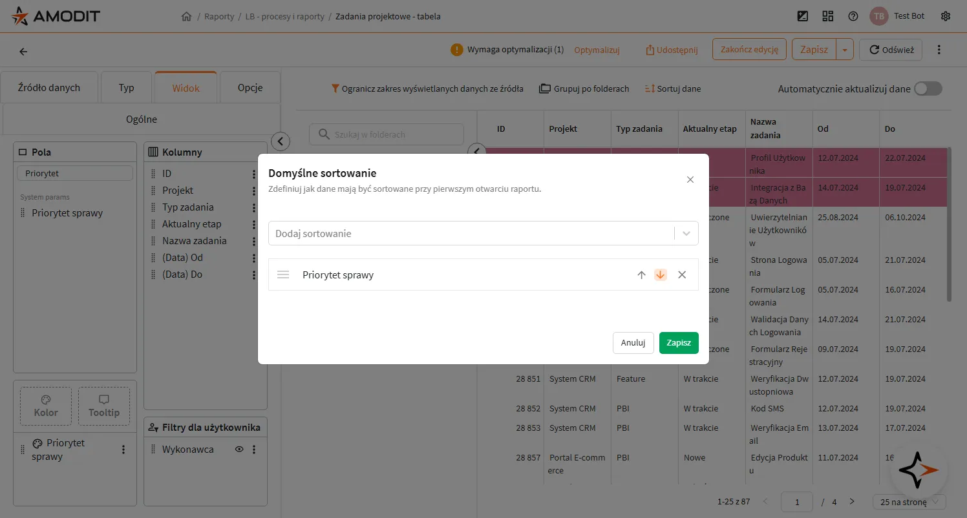Click the Kolor drop zone
967x518 pixels.
(46, 406)
